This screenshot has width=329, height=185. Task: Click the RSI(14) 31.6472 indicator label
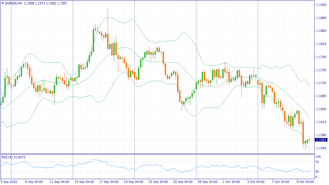coord(14,157)
